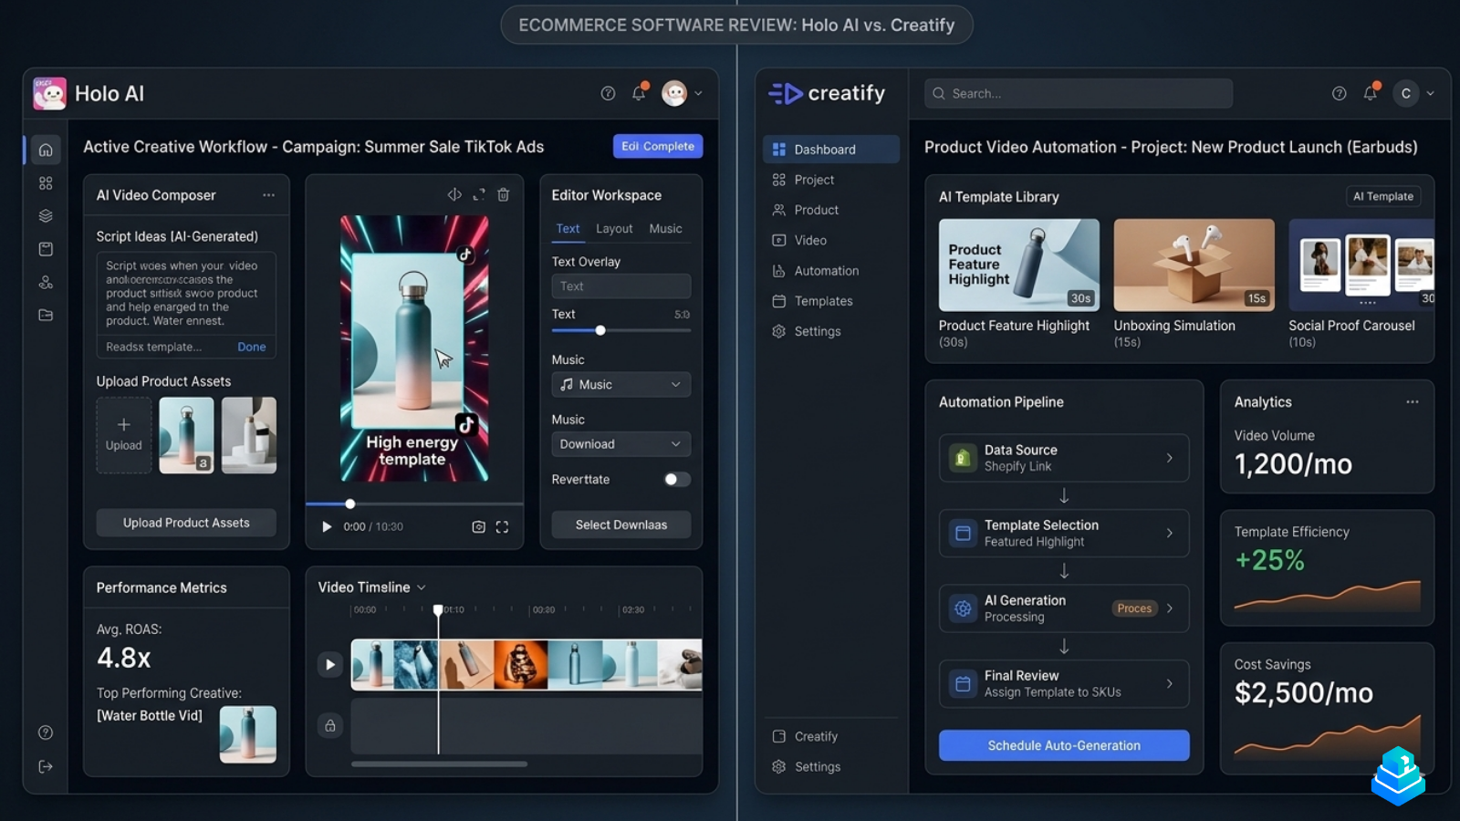Switch to the Text tab in Editor Workspace

(x=568, y=229)
